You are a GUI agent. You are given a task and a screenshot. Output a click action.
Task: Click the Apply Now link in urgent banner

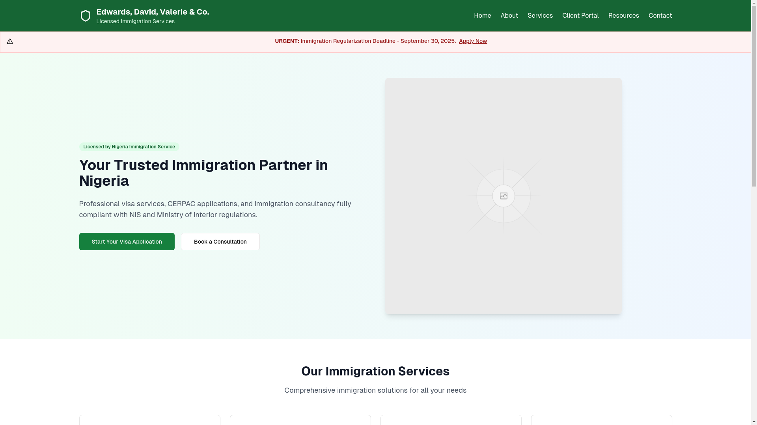(473, 41)
